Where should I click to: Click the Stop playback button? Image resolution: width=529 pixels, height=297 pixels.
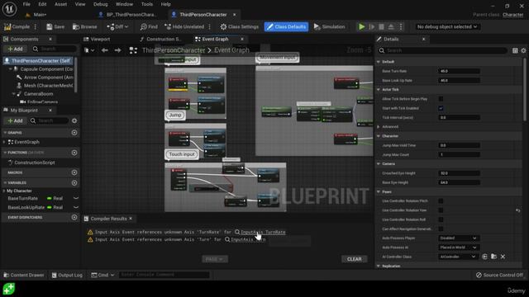coord(381,26)
